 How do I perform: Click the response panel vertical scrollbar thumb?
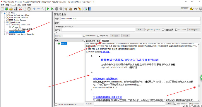coord(199,86)
